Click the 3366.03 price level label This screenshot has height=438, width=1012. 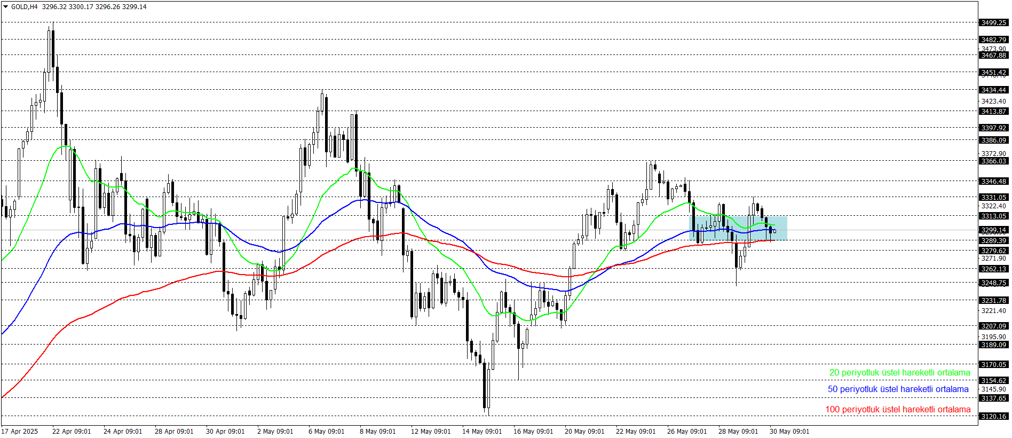tap(993, 161)
